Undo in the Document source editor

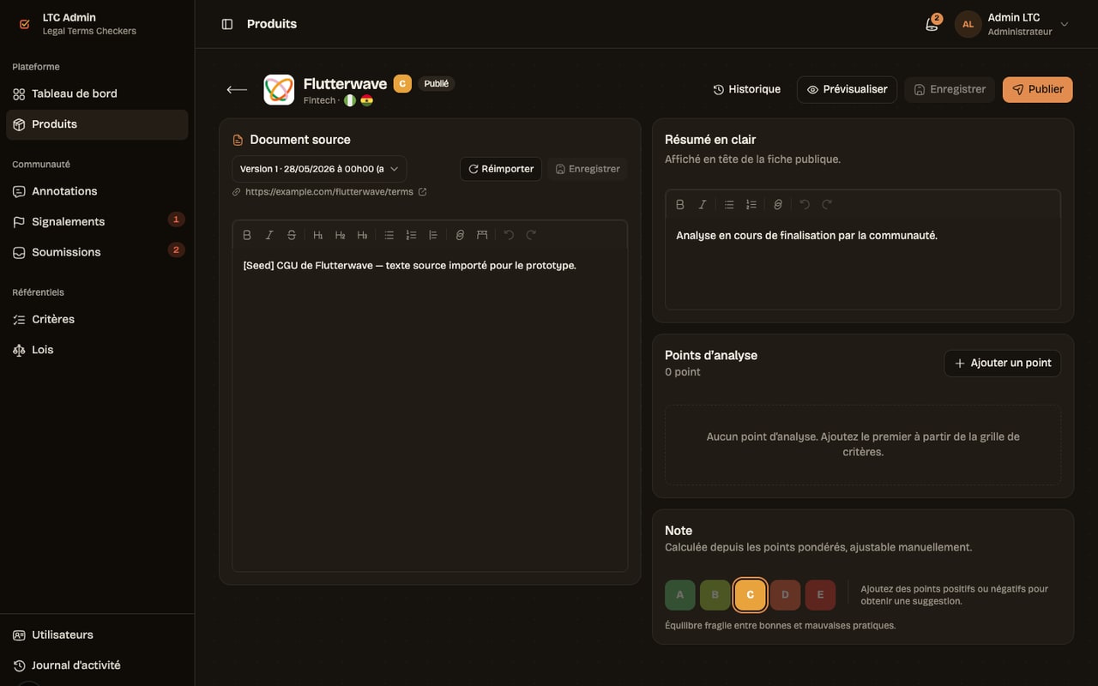click(x=509, y=235)
